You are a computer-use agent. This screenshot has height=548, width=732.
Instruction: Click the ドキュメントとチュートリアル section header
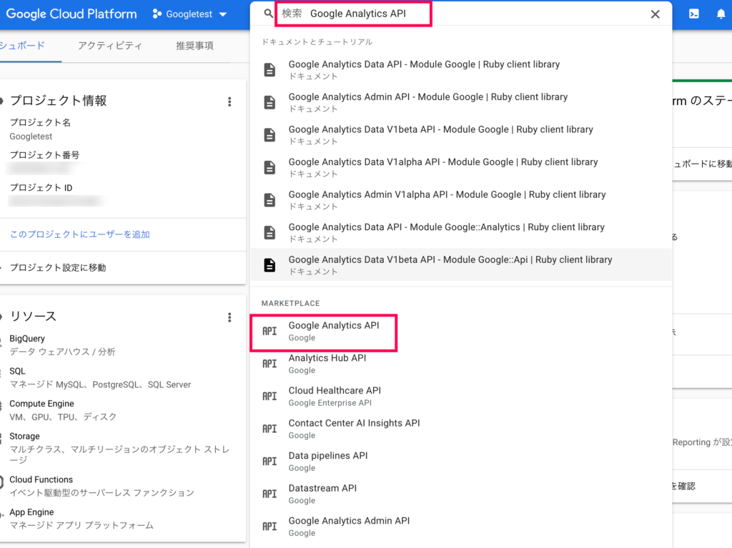point(317,42)
